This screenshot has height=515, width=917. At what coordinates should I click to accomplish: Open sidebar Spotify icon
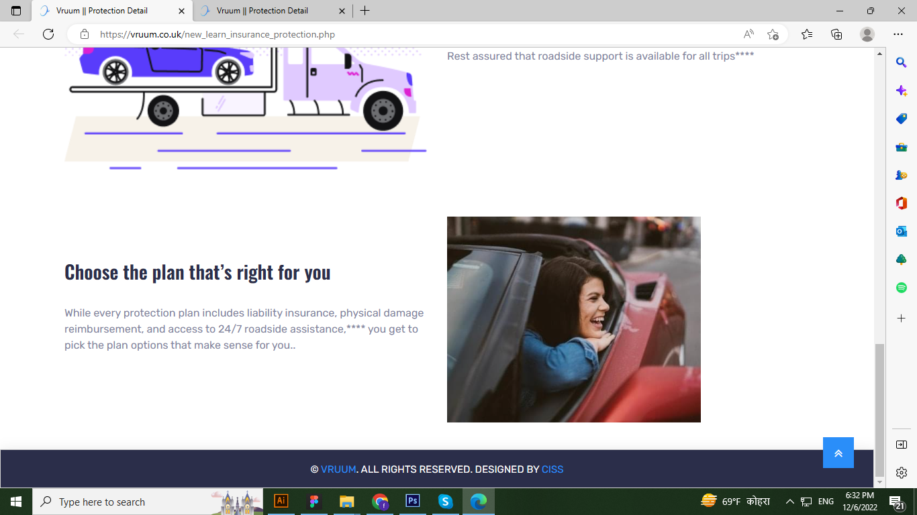pos(902,288)
